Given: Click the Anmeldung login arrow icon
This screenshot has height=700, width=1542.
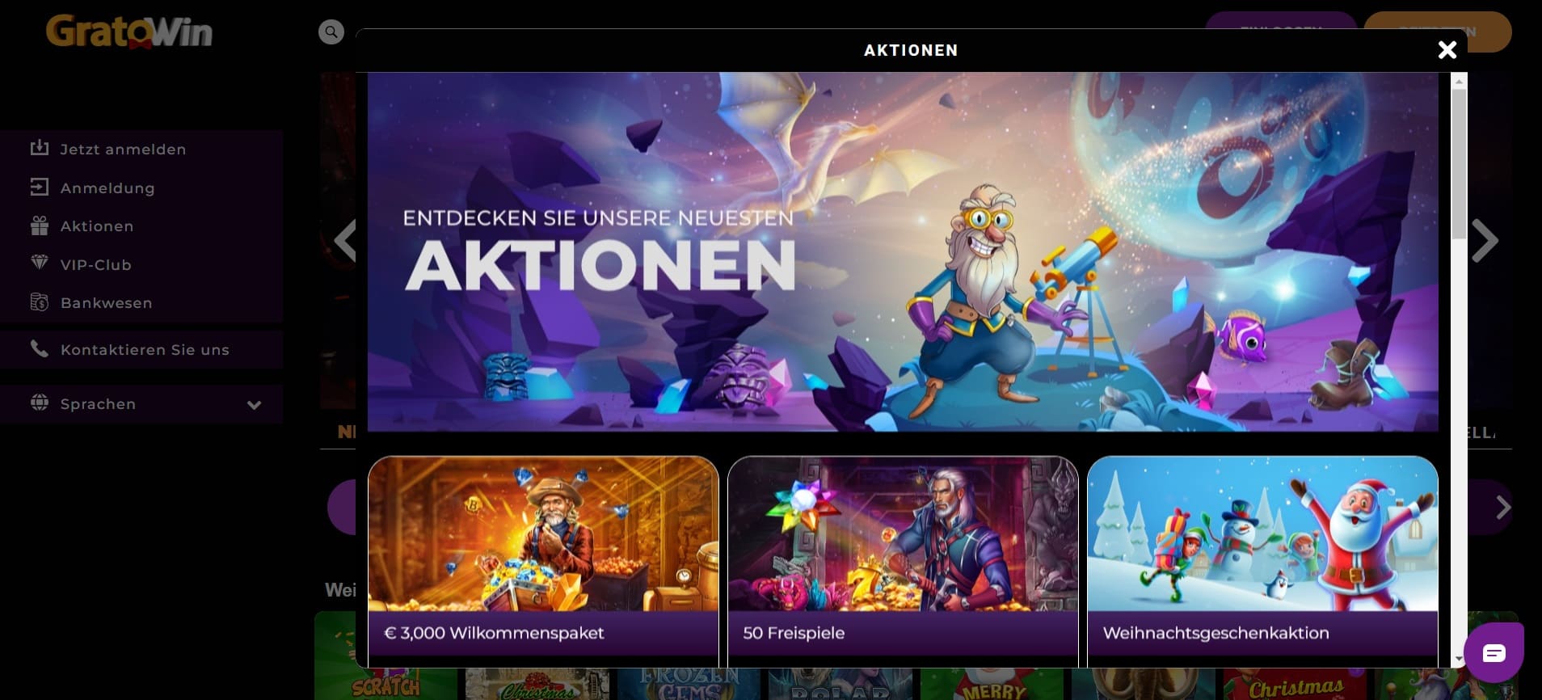Looking at the screenshot, I should 40,187.
